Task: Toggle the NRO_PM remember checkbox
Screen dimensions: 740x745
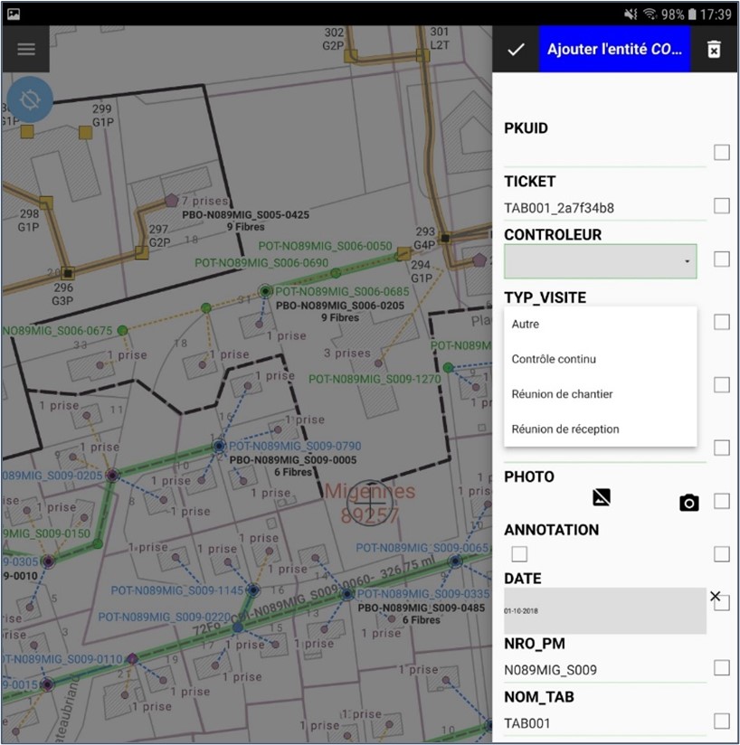Action: coord(722,667)
